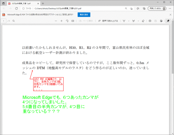Select the PDF highlight tool
The width and height of the screenshot is (174, 135).
pos(133,21)
